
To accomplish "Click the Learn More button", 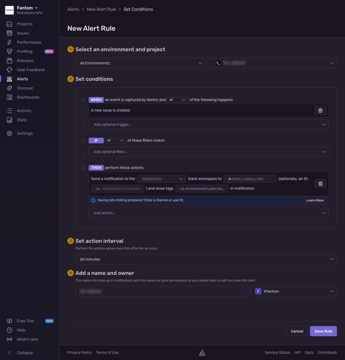I will point(315,200).
